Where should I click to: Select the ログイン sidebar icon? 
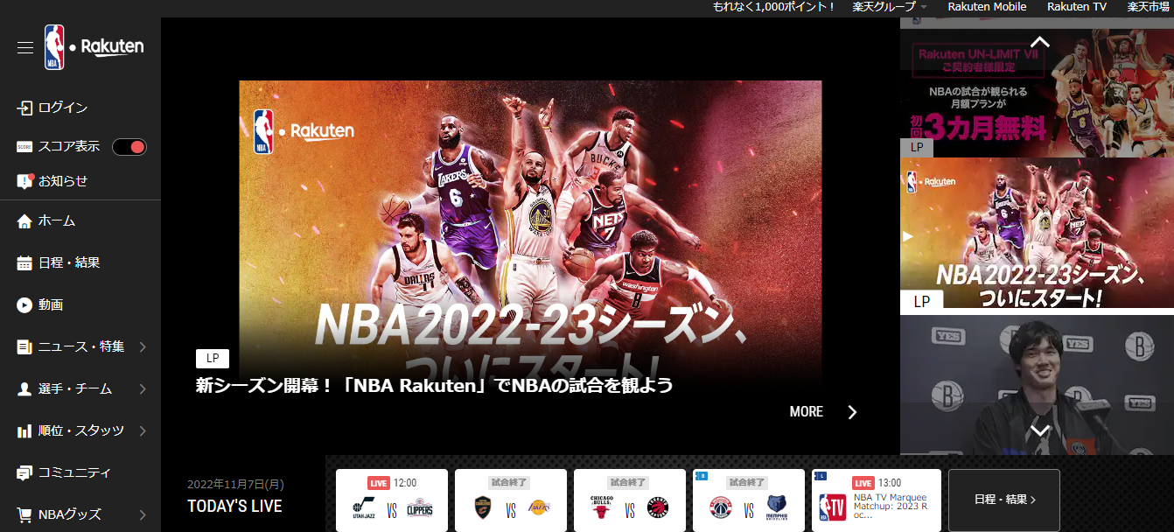[x=24, y=107]
